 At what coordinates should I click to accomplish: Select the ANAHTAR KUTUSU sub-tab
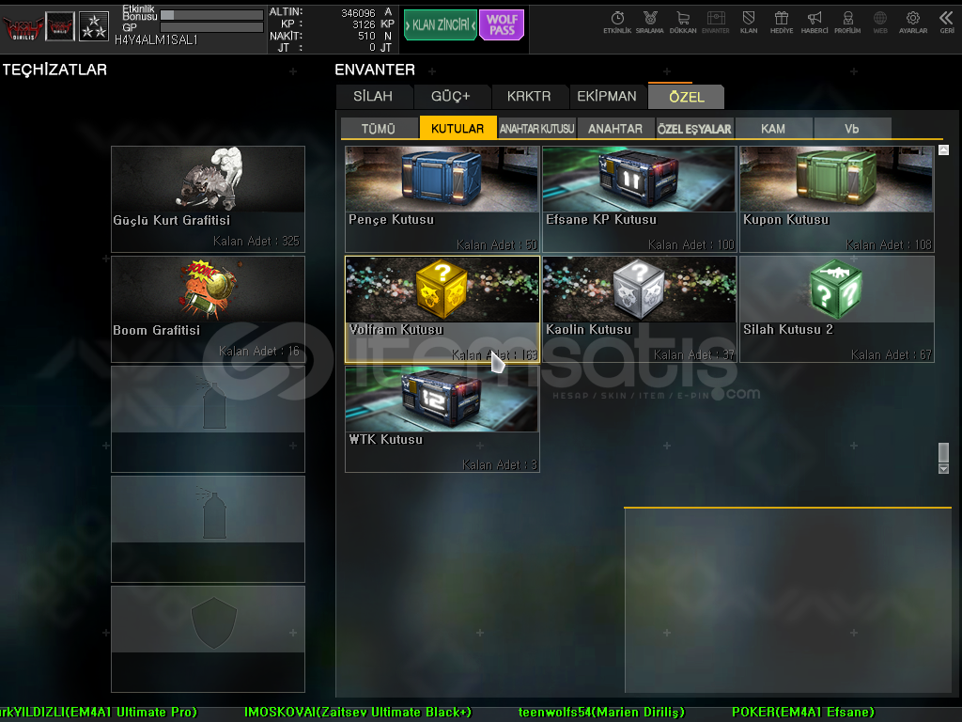pyautogui.click(x=536, y=129)
